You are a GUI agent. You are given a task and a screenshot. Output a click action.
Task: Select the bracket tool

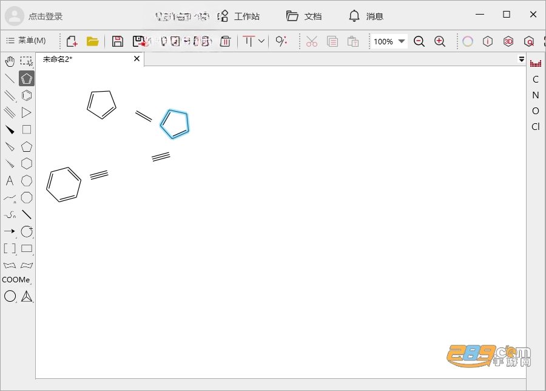point(10,248)
